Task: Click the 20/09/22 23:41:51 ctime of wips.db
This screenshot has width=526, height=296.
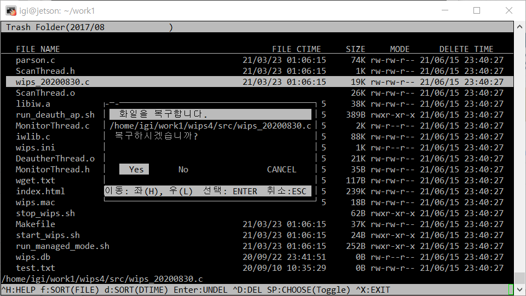Action: (x=284, y=257)
